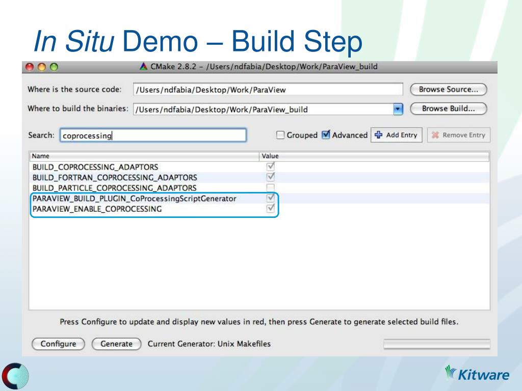Click the progress bar at bottom right
Screen dimensions: 522x391
[x=437, y=344]
